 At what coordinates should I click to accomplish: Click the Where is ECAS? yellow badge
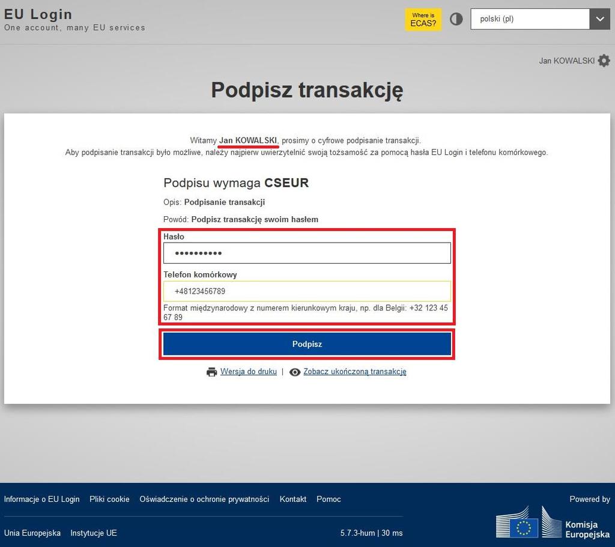423,19
